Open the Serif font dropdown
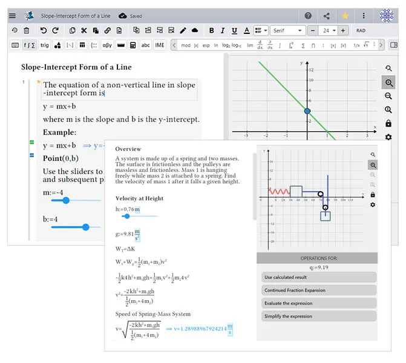Image resolution: width=406 pixels, height=363 pixels. pyautogui.click(x=288, y=30)
